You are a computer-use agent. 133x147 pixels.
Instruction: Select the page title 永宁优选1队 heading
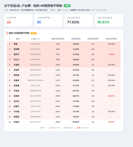(33, 6)
